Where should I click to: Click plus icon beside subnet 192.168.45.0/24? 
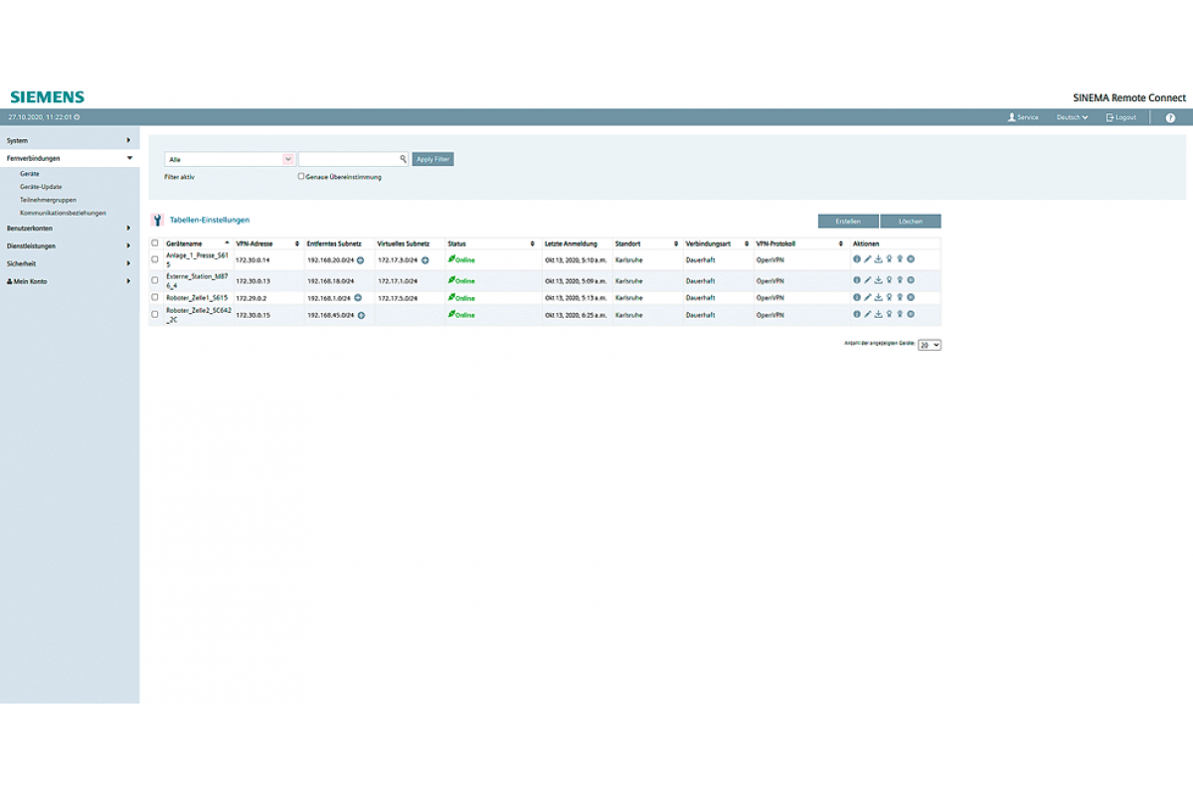(361, 315)
